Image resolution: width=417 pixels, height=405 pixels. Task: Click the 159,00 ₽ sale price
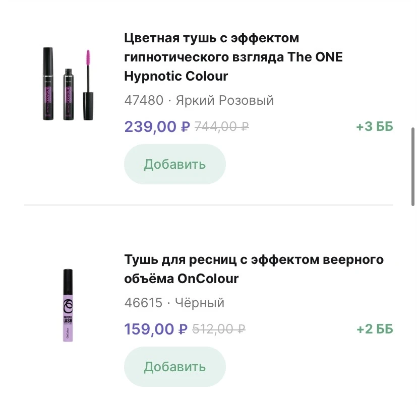[156, 329]
